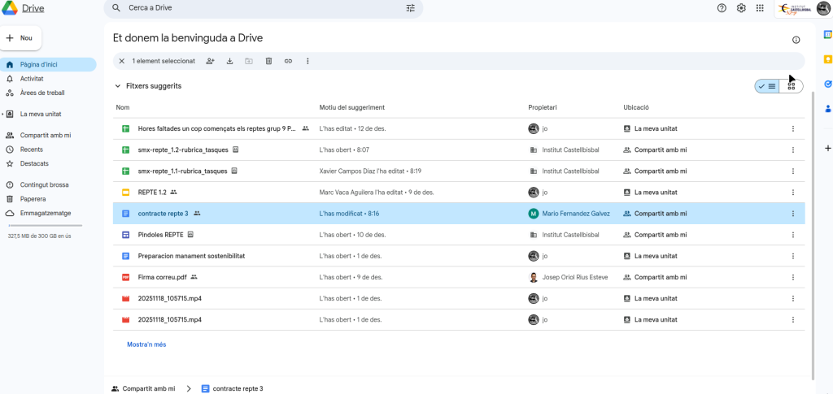833x394 pixels.
Task: Copy link of selected file
Action: (288, 61)
